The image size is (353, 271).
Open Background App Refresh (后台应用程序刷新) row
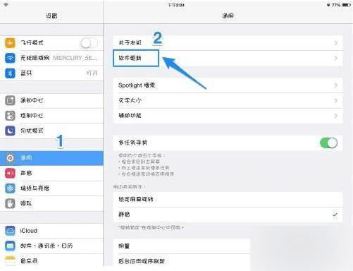(x=182, y=261)
